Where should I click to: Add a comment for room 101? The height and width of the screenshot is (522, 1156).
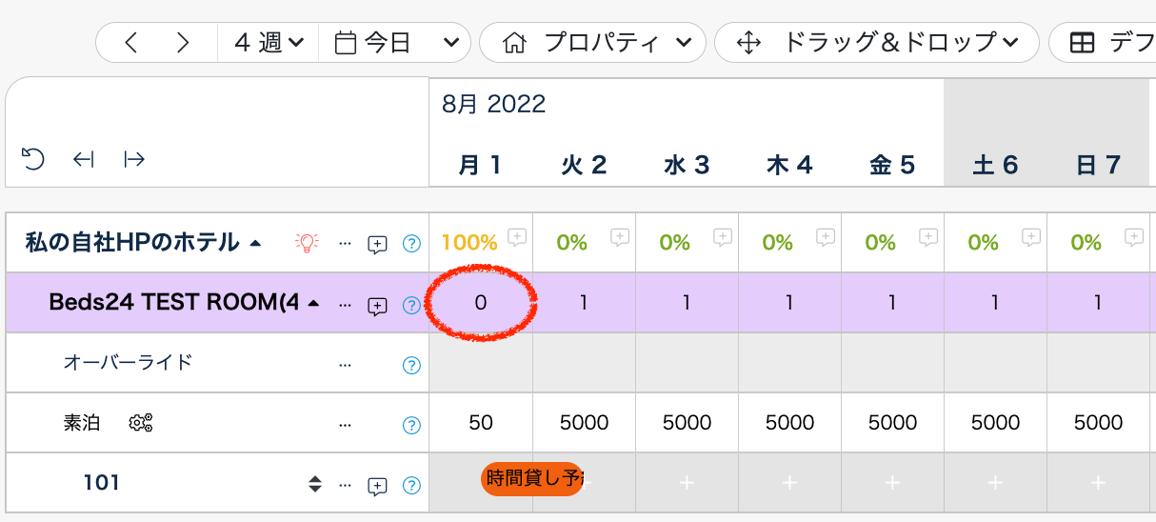click(x=378, y=486)
